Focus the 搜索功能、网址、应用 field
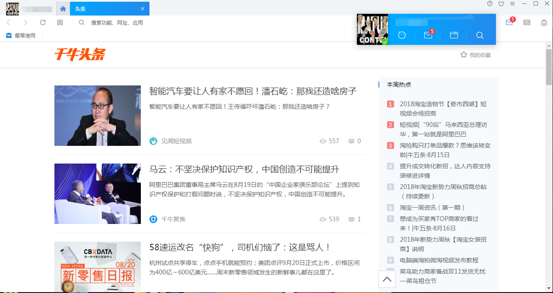 (x=117, y=22)
